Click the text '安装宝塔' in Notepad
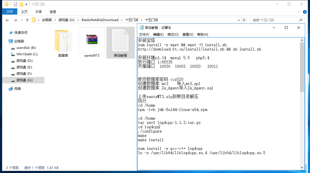Screen dimensions: 310x173 (146, 40)
